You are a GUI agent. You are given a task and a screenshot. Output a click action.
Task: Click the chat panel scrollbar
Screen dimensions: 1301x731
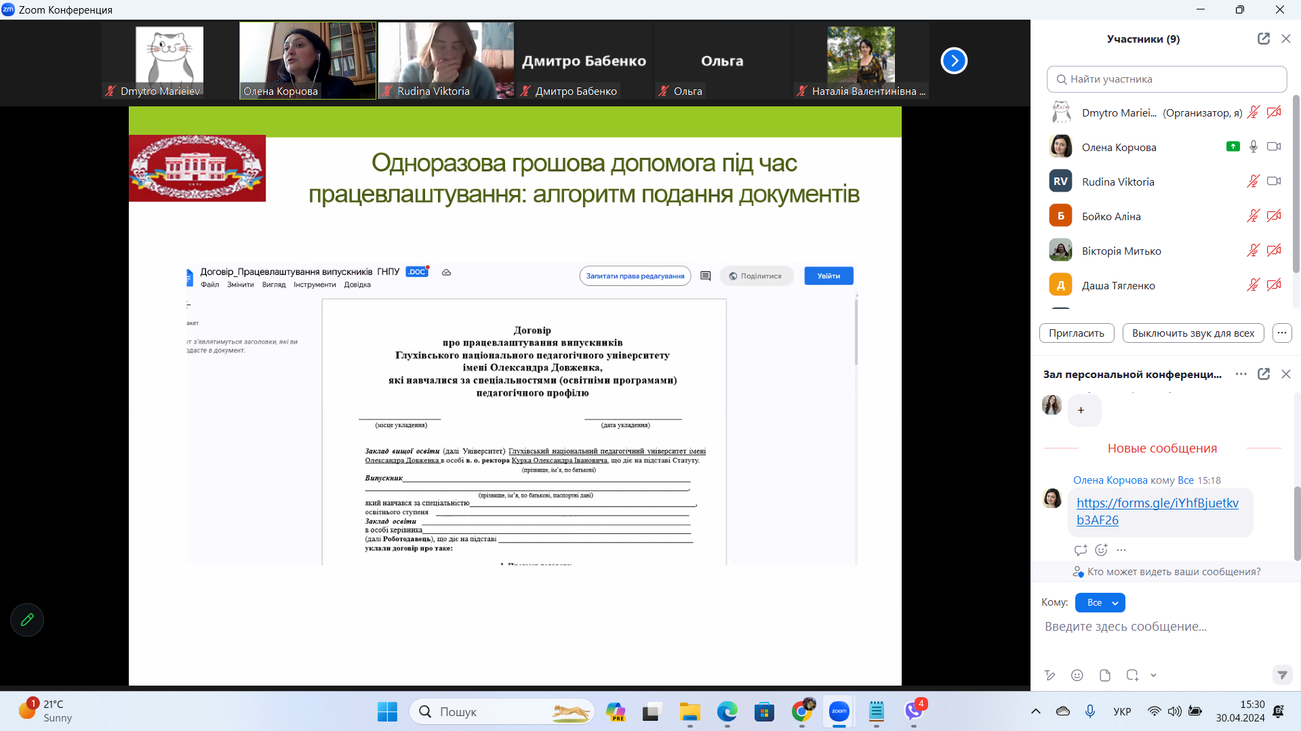point(1297,523)
